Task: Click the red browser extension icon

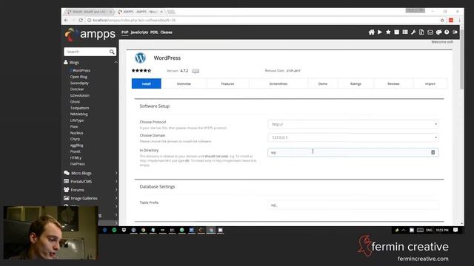Action: pos(451,20)
